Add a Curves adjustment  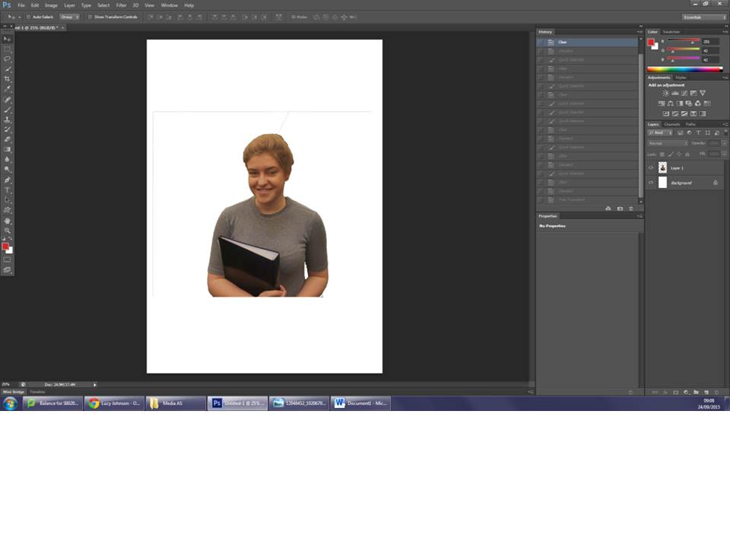pyautogui.click(x=684, y=93)
